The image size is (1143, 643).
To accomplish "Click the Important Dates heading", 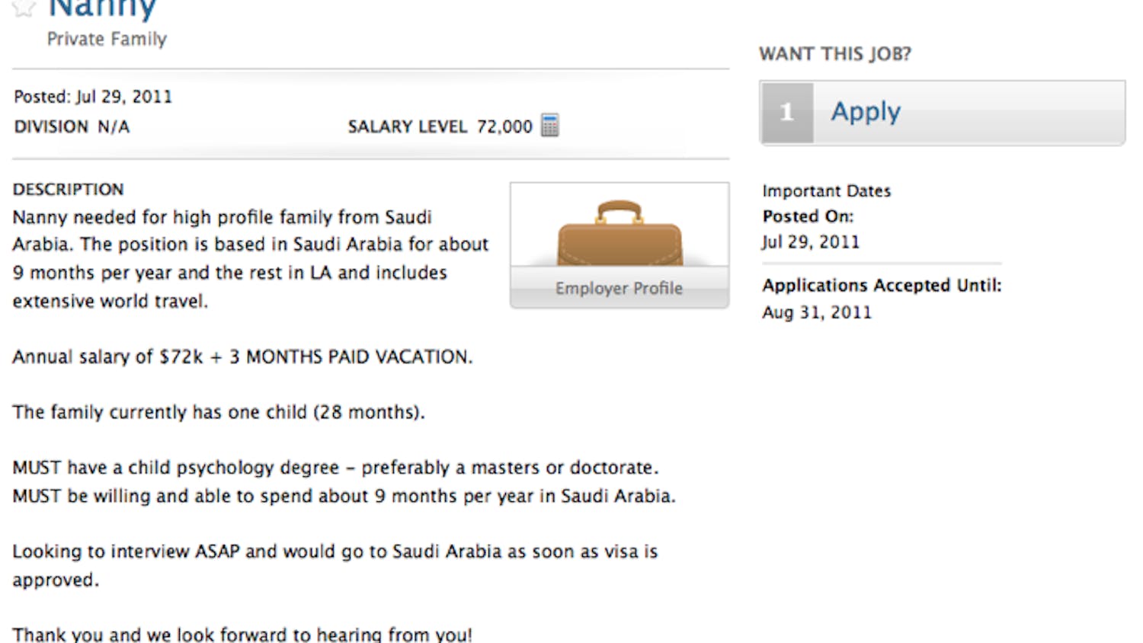I will 826,190.
